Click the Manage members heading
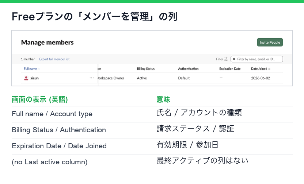The width and height of the screenshot is (304, 184). 47,42
